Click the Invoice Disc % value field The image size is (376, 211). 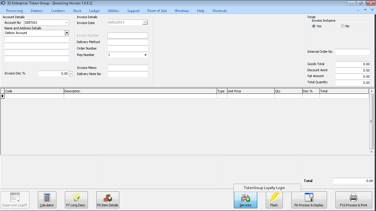tap(53, 74)
